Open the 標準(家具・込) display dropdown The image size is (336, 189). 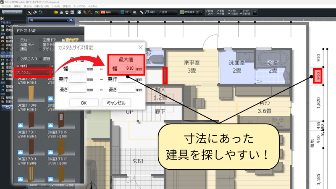[x=191, y=13]
